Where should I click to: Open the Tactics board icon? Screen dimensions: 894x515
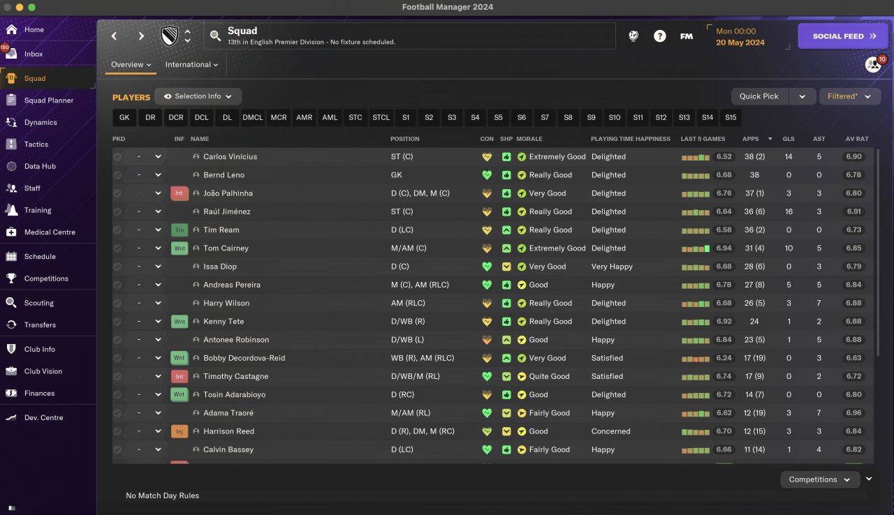11,144
